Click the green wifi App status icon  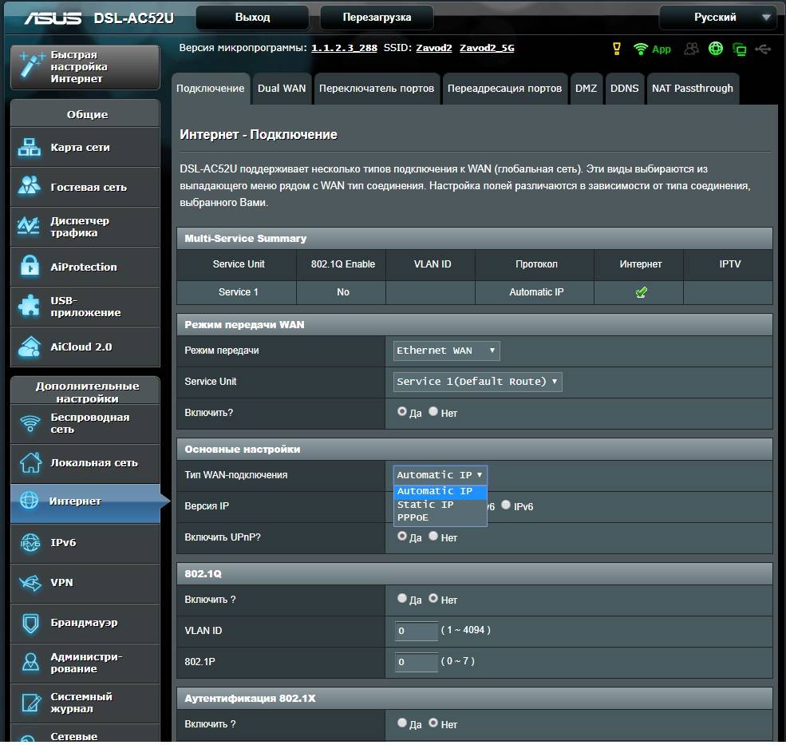point(652,49)
